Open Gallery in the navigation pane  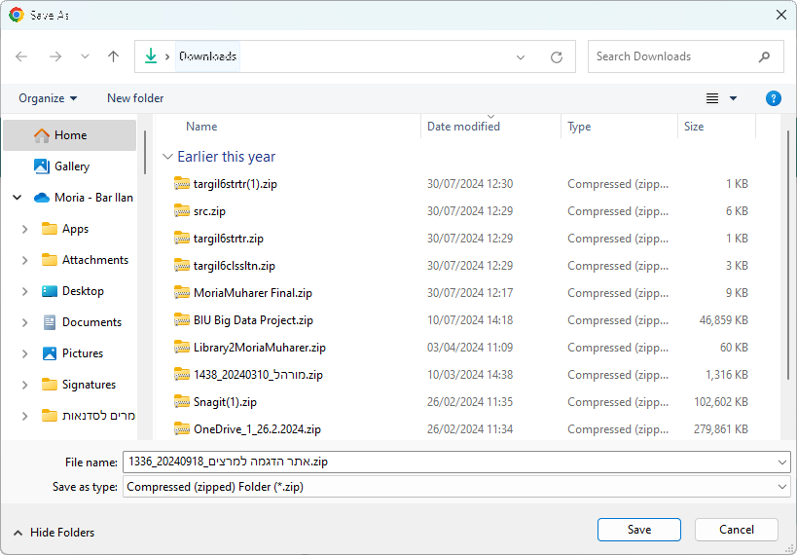[71, 166]
